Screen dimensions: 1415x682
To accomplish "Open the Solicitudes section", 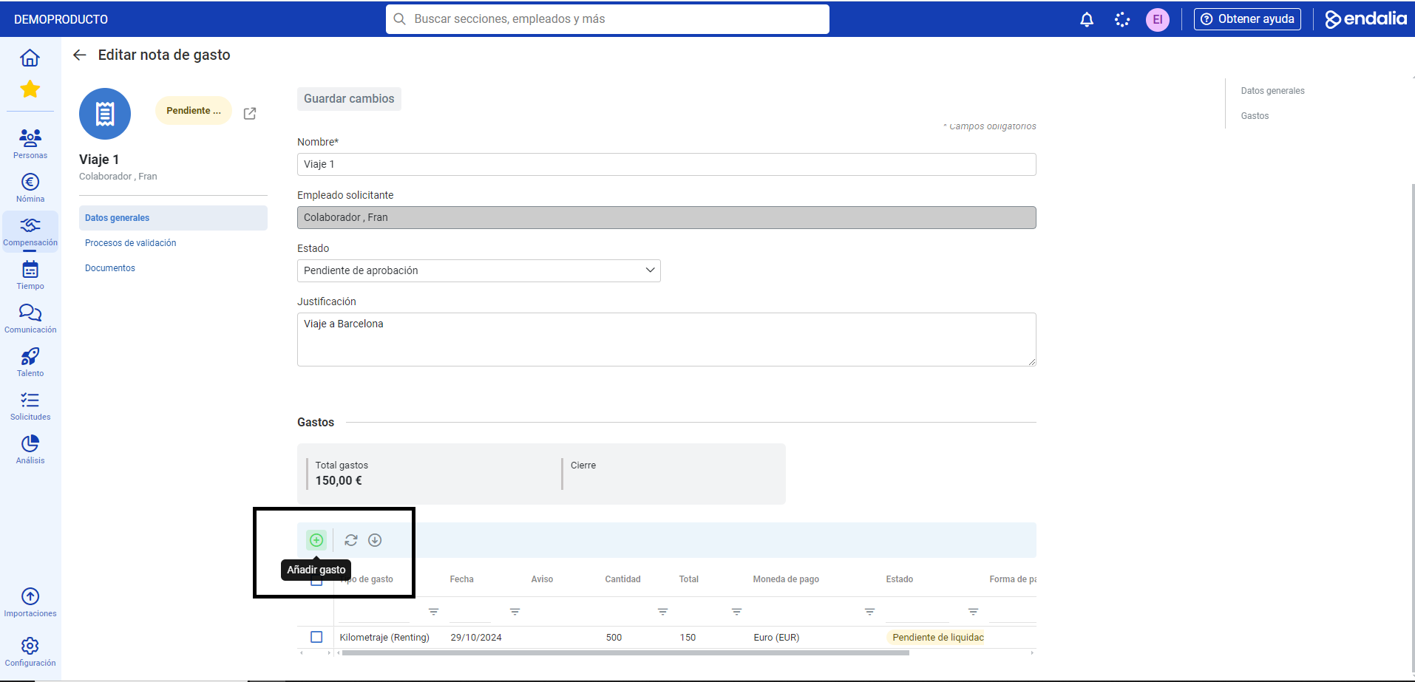I will point(30,406).
